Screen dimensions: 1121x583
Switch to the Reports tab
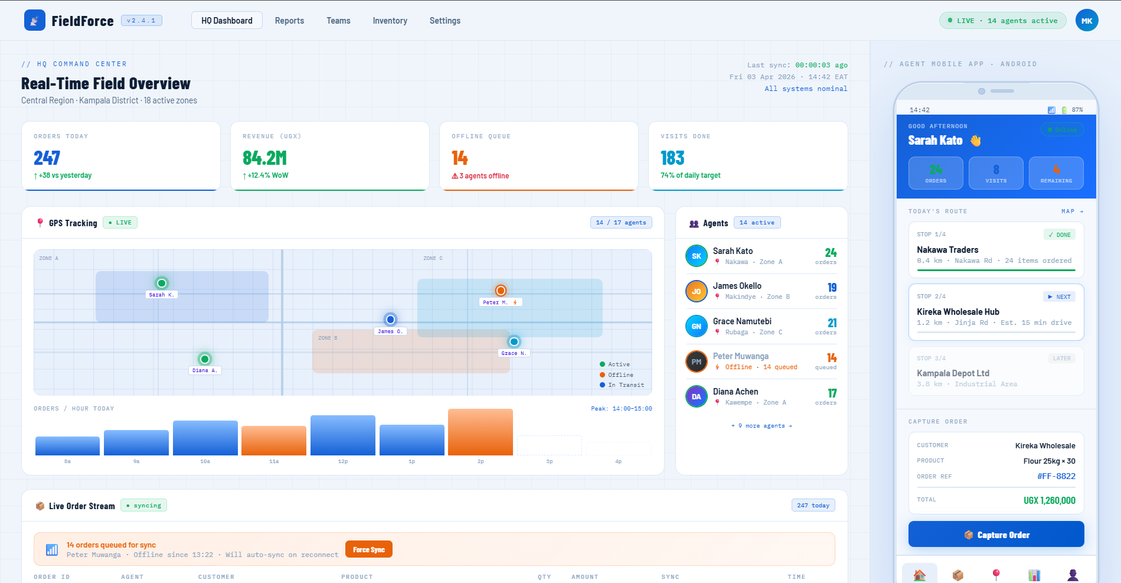(x=289, y=21)
